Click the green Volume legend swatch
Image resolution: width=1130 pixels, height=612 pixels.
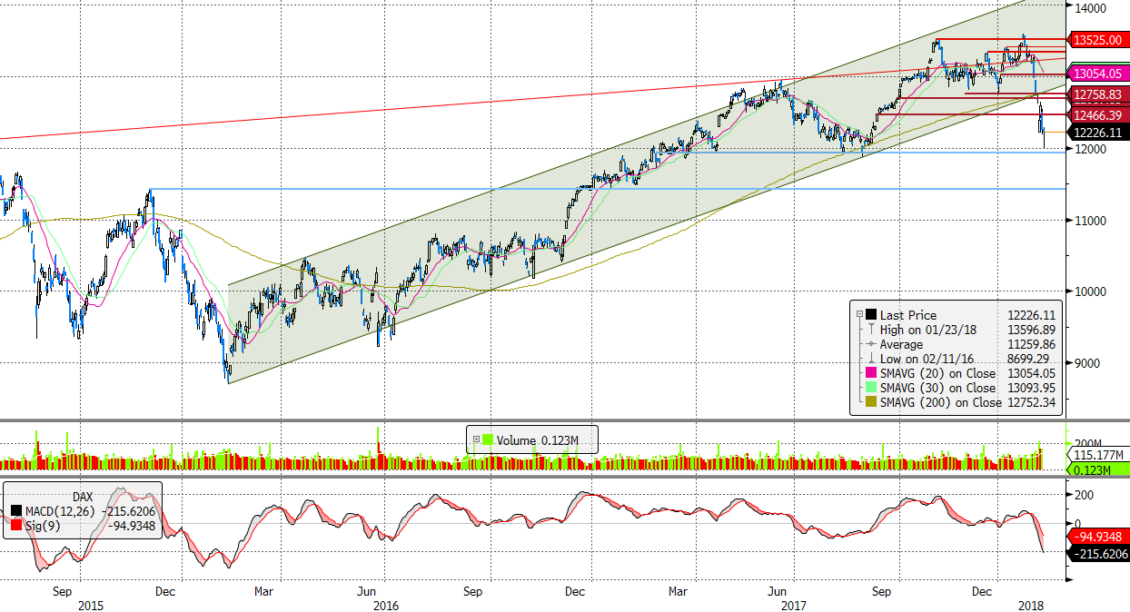[488, 440]
